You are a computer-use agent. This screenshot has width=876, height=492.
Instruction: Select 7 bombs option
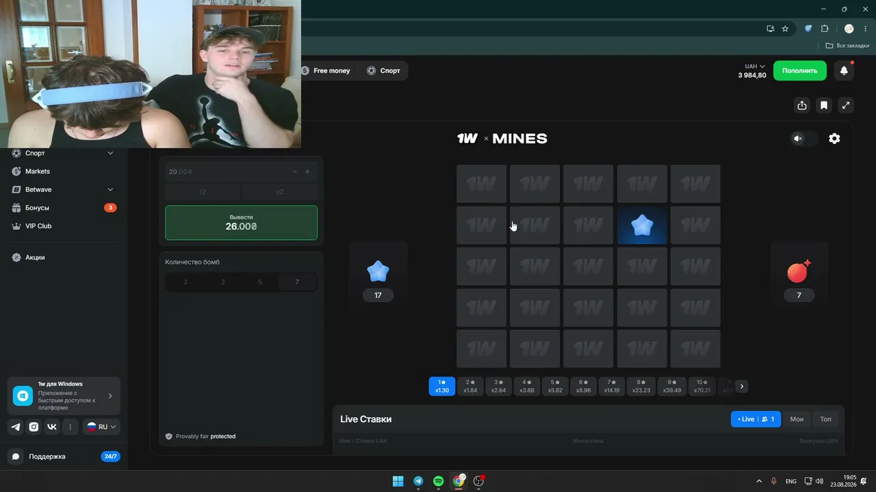pos(297,282)
